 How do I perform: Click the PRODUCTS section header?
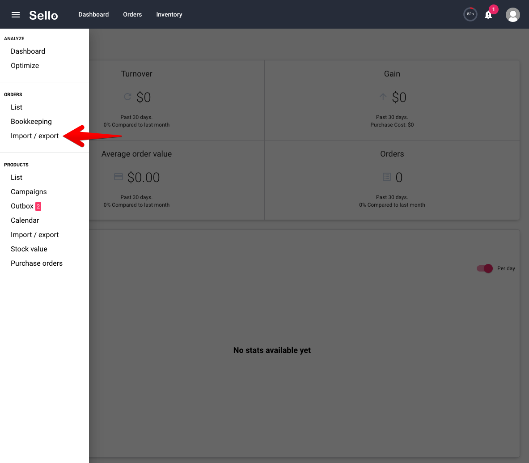point(16,165)
